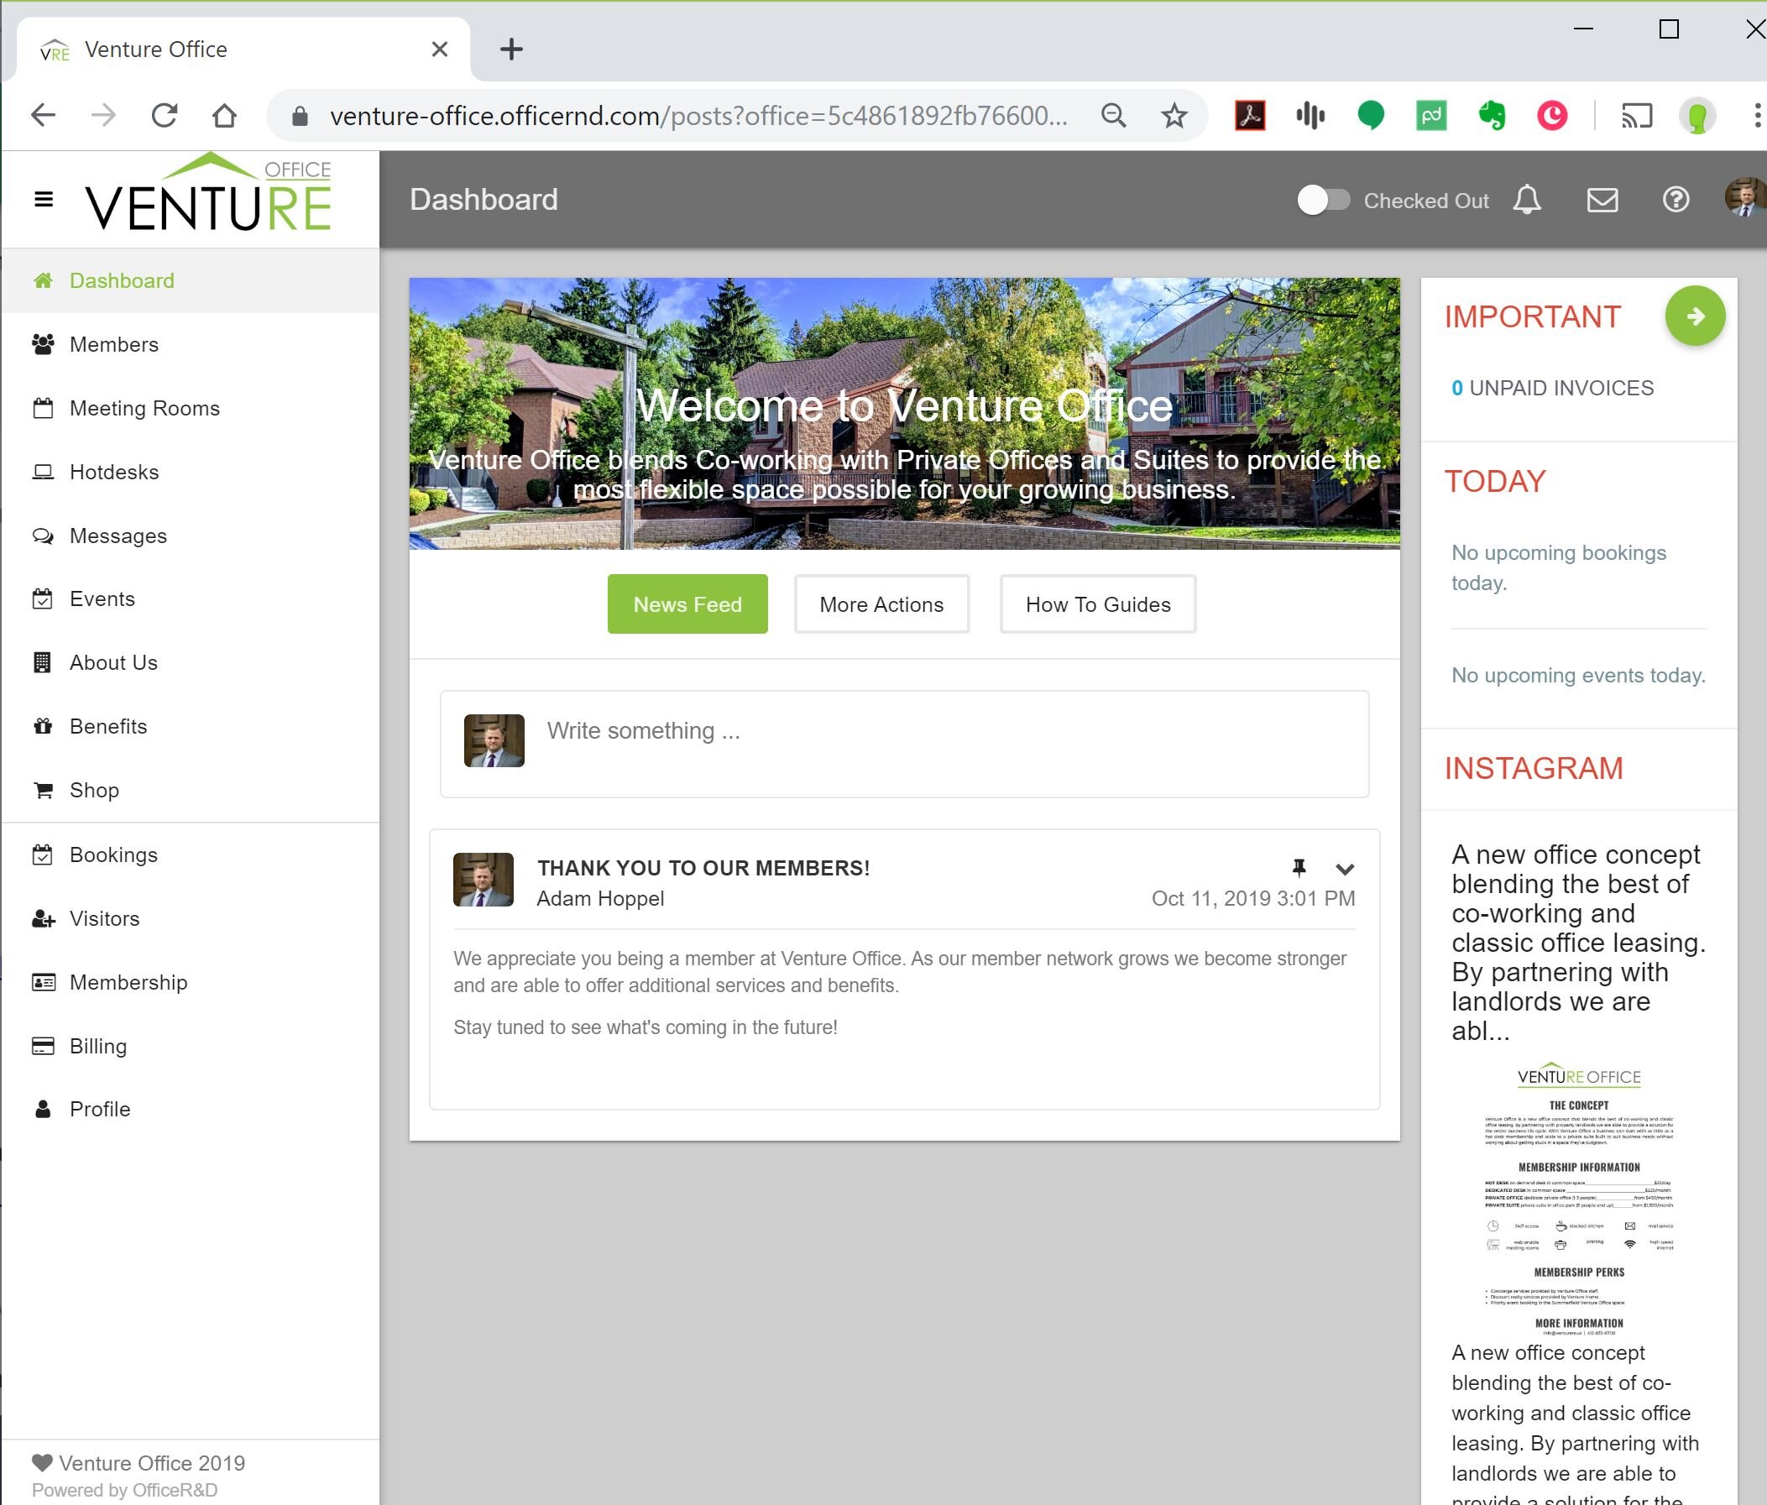
Task: Open Meeting Rooms in sidebar
Action: [191, 409]
